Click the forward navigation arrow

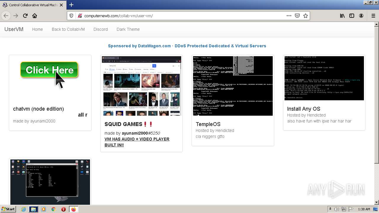[16, 16]
